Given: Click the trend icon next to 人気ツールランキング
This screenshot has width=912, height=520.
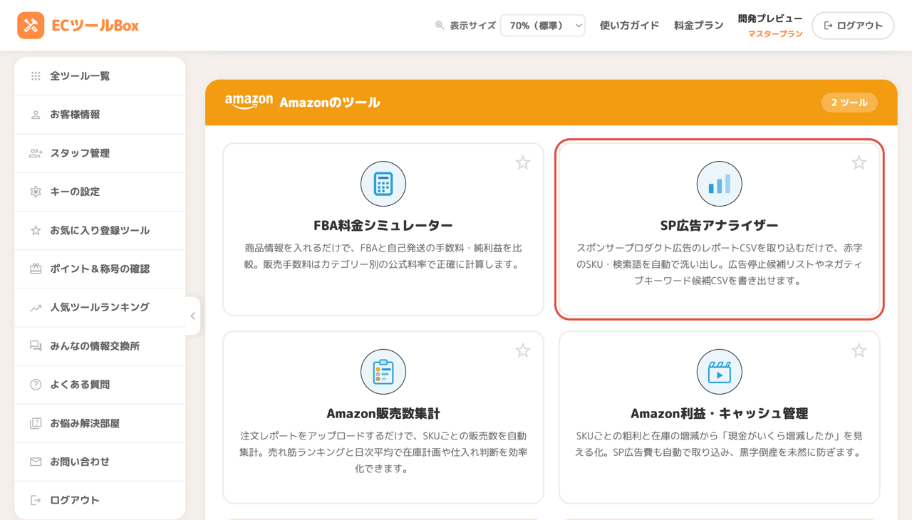Looking at the screenshot, I should 36,308.
